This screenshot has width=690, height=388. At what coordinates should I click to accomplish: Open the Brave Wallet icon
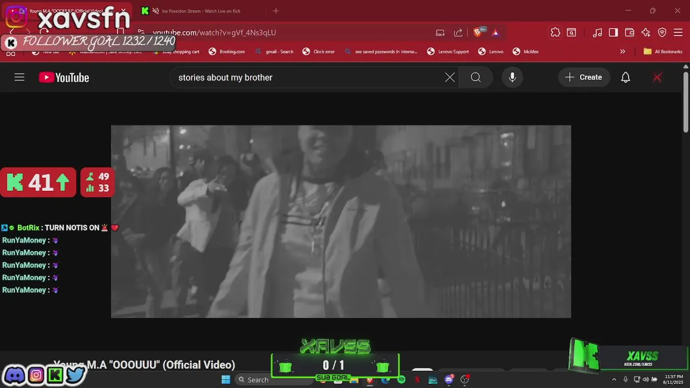click(630, 32)
